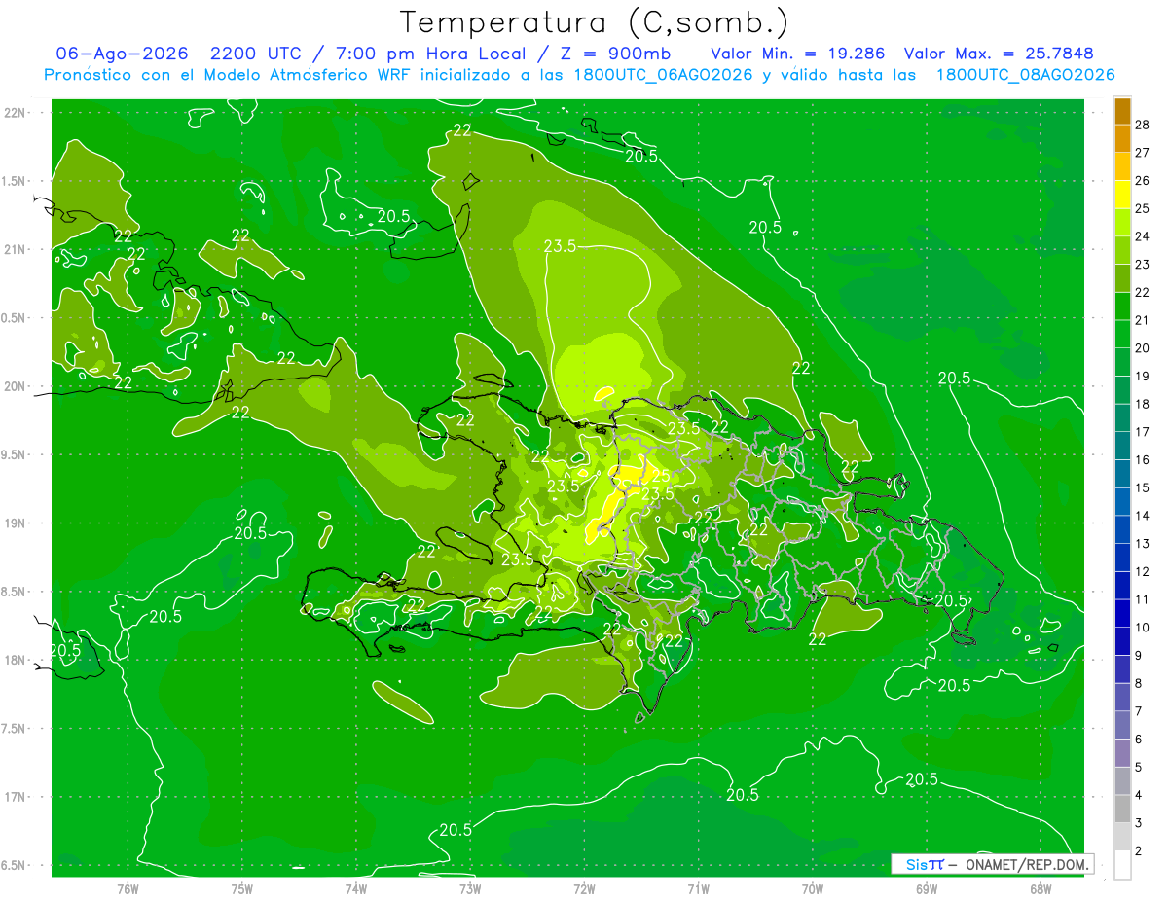Click the "20N" latitude axis label
This screenshot has width=1168, height=902.
(x=15, y=386)
